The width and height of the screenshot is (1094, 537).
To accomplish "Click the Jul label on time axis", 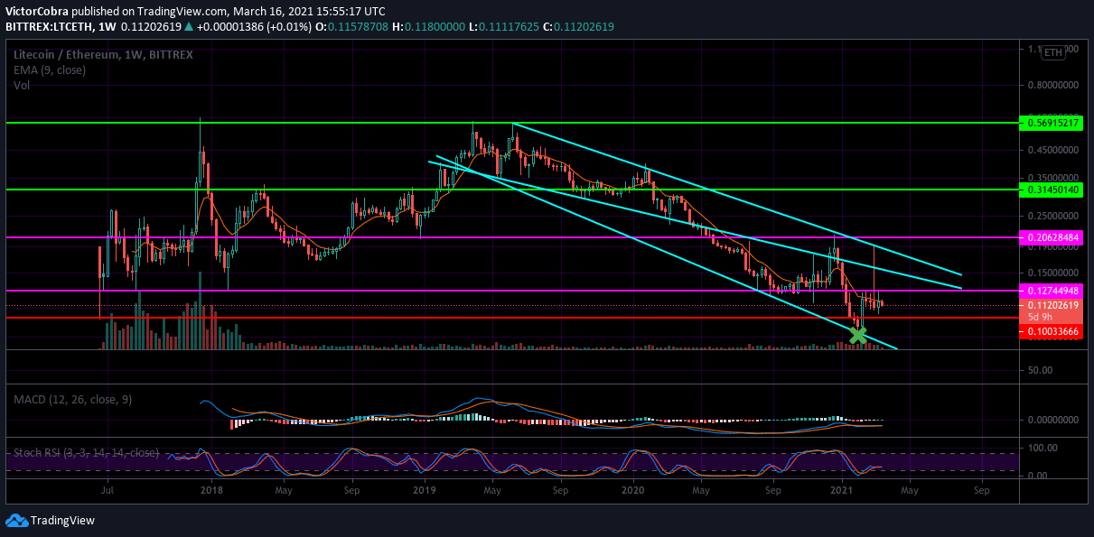I will click(108, 490).
